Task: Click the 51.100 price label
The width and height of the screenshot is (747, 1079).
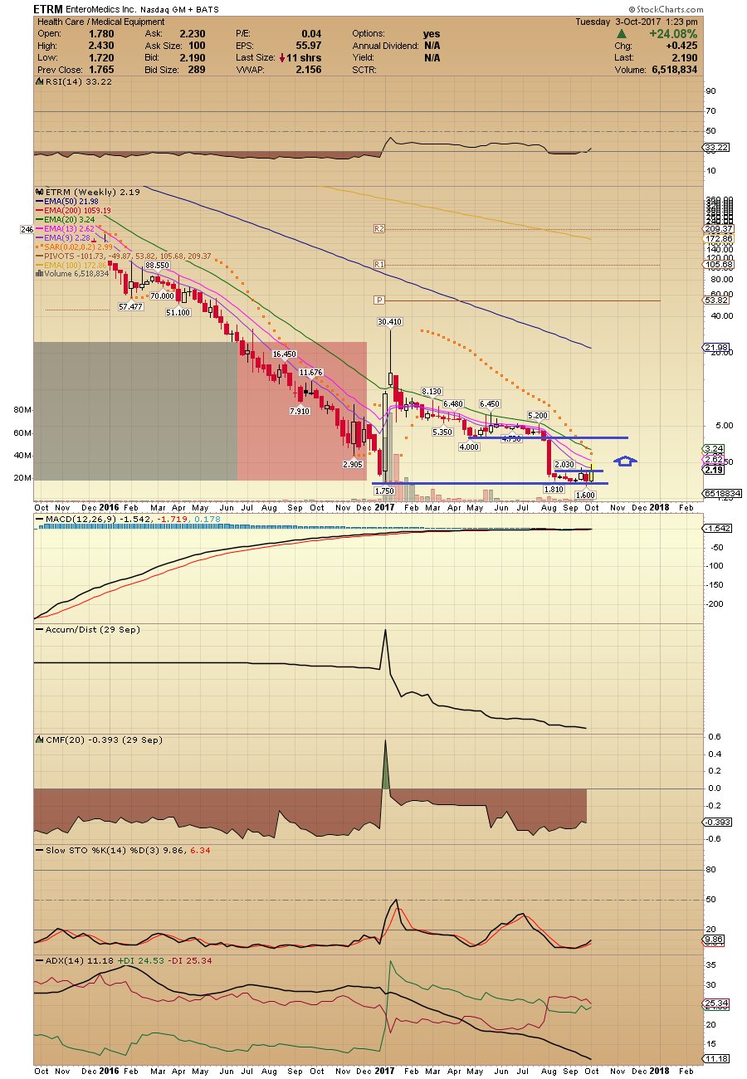Action: click(178, 312)
